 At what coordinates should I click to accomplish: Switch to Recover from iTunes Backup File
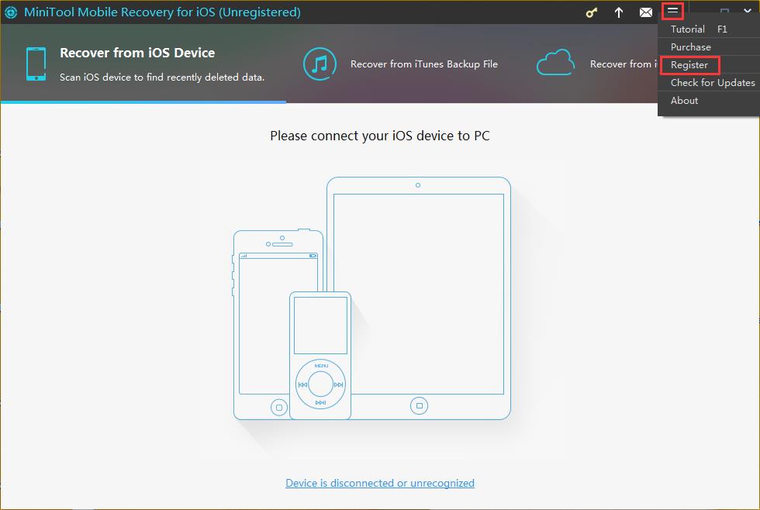click(x=423, y=64)
